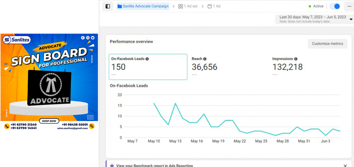
Task: Click the campaign folder icon
Action: tap(119, 6)
